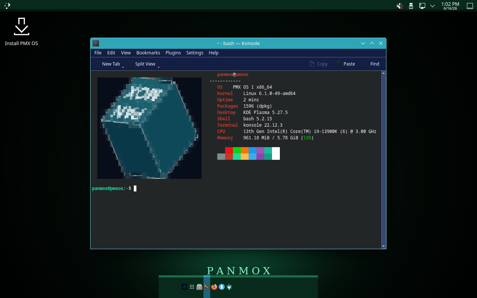Expand the New Tab dropdown arrow
477x298 pixels.
123,67
